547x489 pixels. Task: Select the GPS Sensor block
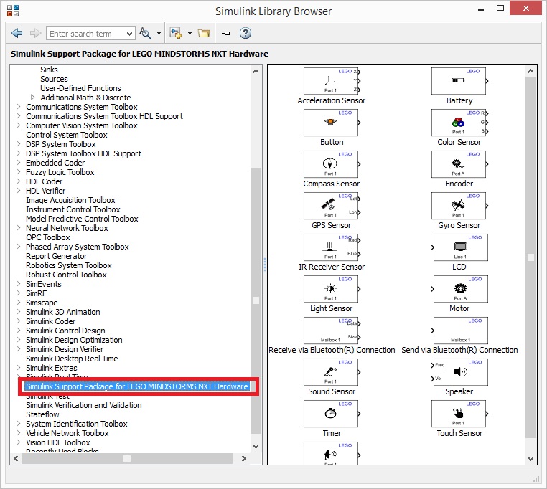[332, 206]
